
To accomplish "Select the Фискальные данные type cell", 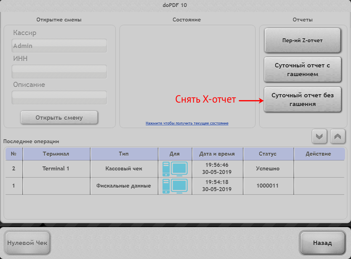I will (x=124, y=186).
